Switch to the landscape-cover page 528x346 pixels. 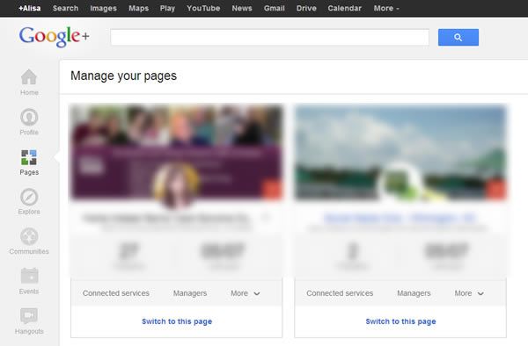coord(400,321)
